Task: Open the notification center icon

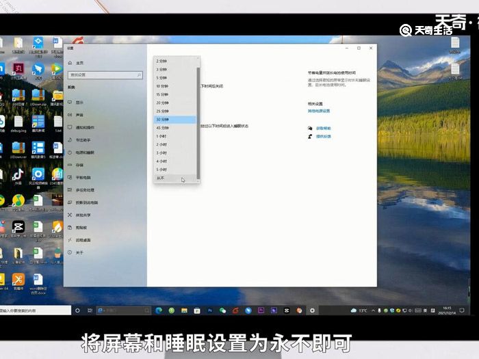Action: (x=462, y=310)
